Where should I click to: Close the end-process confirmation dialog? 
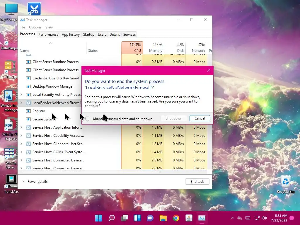(x=209, y=70)
